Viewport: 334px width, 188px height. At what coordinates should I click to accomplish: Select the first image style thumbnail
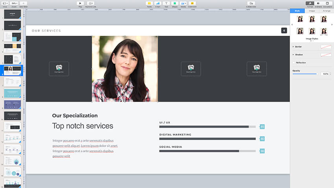click(300, 19)
